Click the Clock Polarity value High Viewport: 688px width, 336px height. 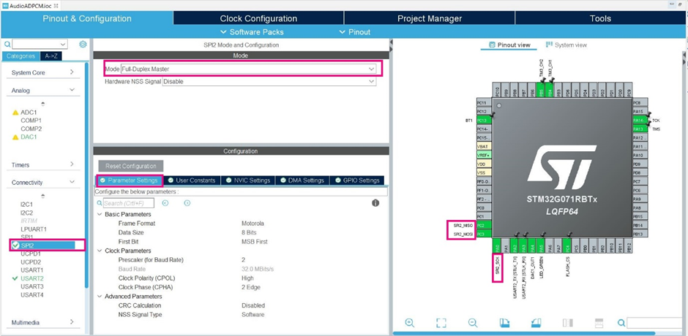point(247,278)
